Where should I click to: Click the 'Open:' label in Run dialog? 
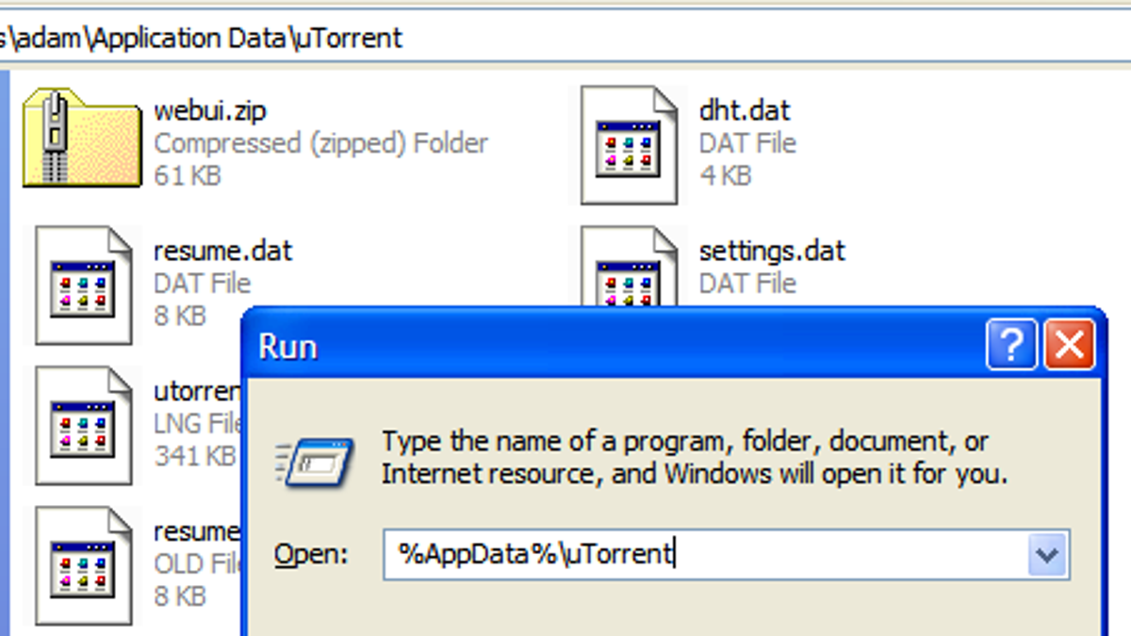pyautogui.click(x=311, y=554)
